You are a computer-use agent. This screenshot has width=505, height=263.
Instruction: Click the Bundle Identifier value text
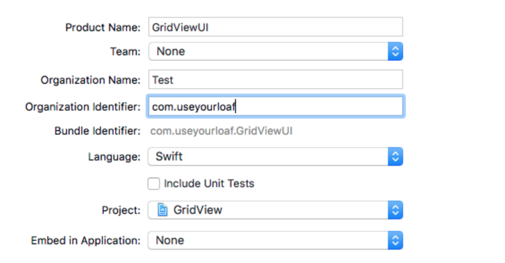coord(221,131)
